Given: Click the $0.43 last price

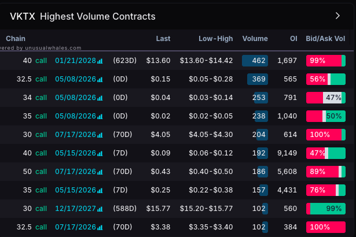Looking at the screenshot, I should (x=160, y=172).
